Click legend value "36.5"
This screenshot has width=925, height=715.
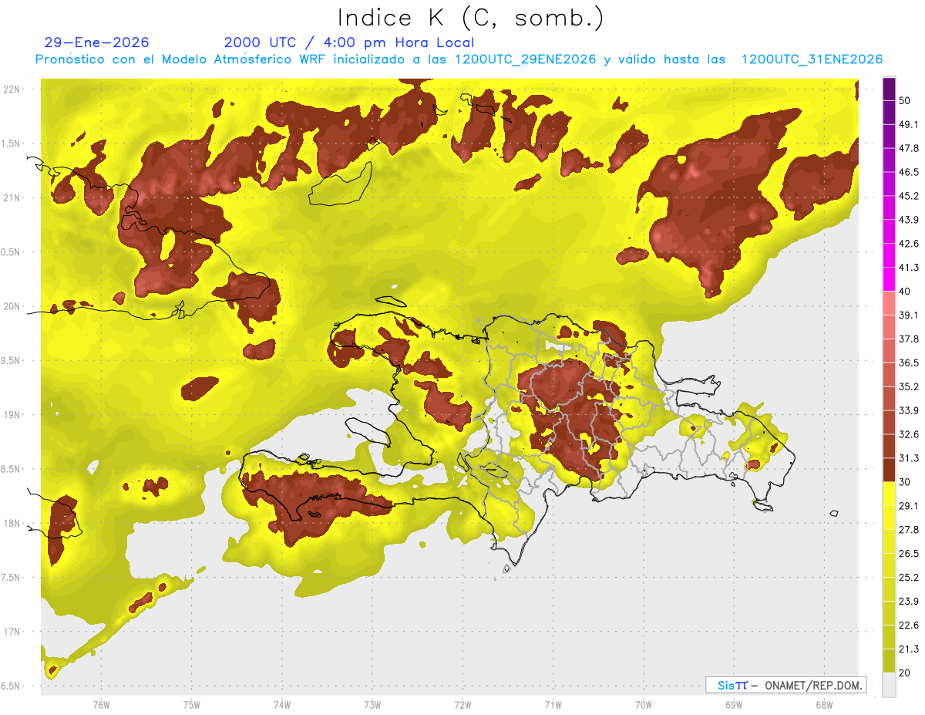pos(909,363)
